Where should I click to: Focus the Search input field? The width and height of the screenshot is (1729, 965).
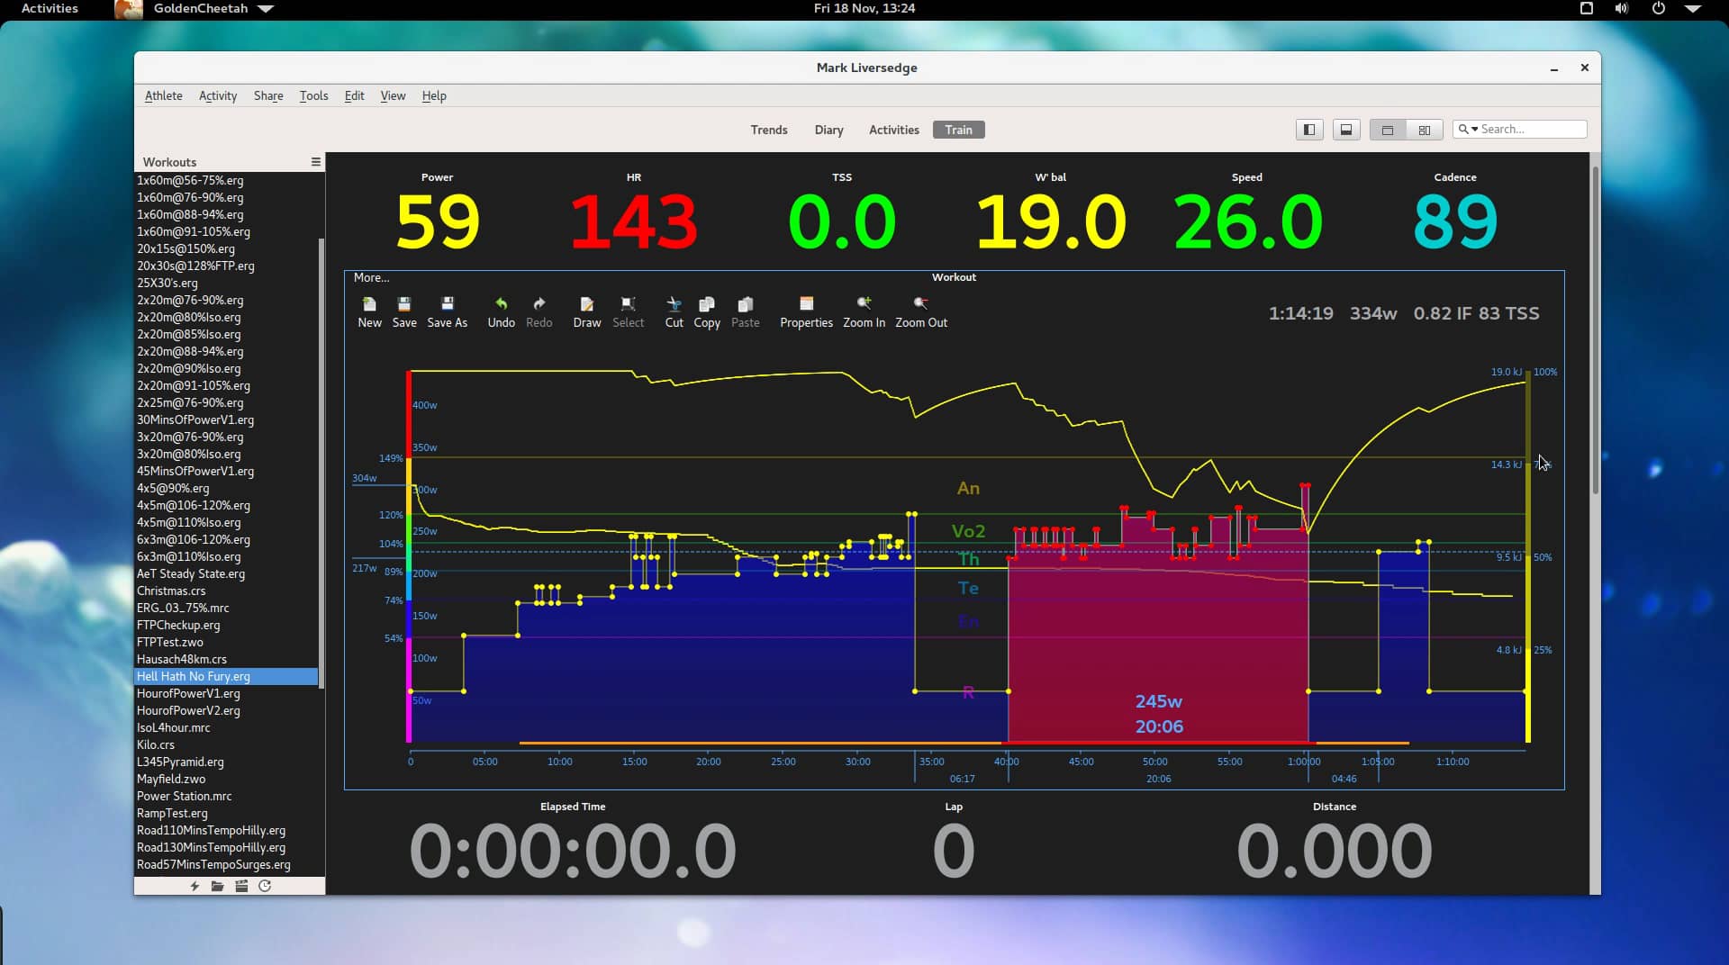(x=1531, y=129)
